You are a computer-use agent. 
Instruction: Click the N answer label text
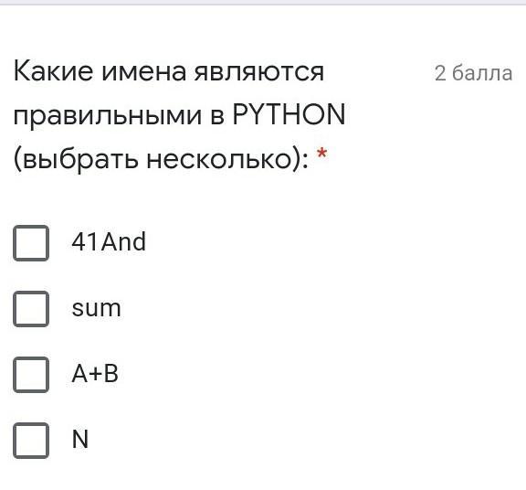[x=80, y=440]
